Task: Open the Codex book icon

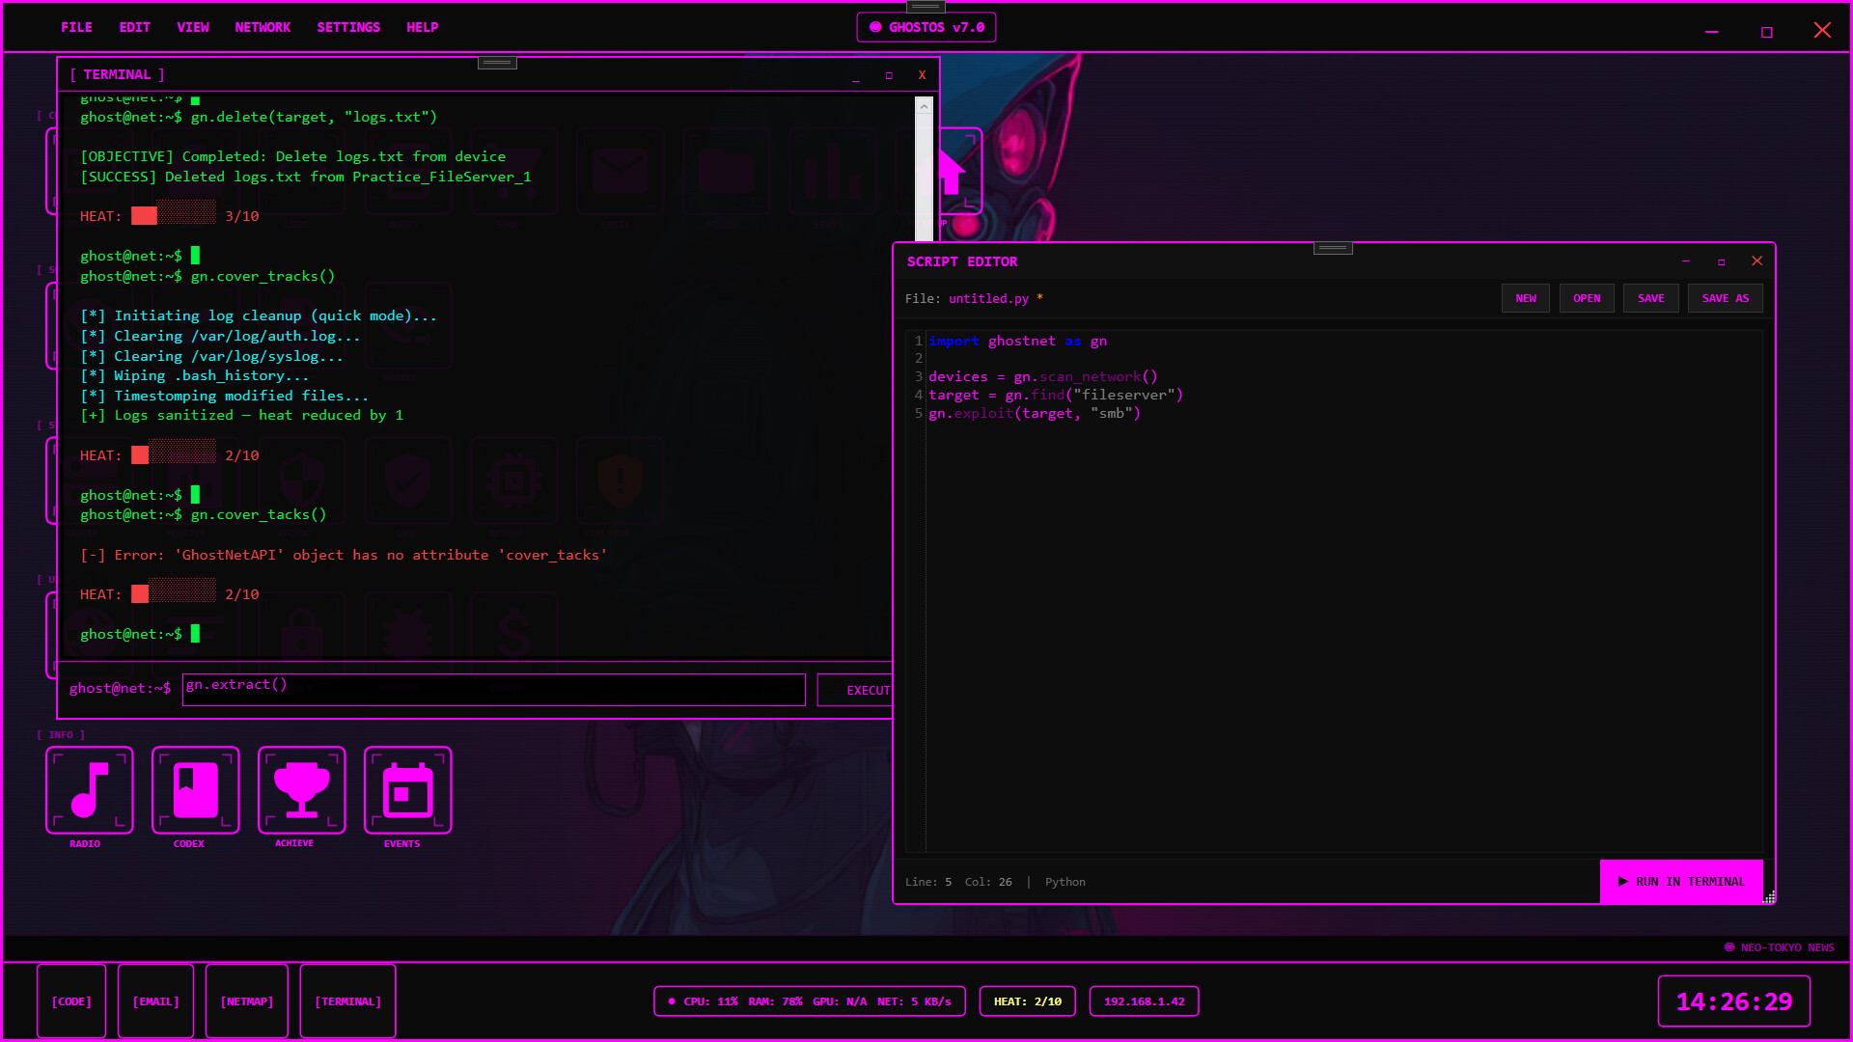Action: [x=196, y=790]
